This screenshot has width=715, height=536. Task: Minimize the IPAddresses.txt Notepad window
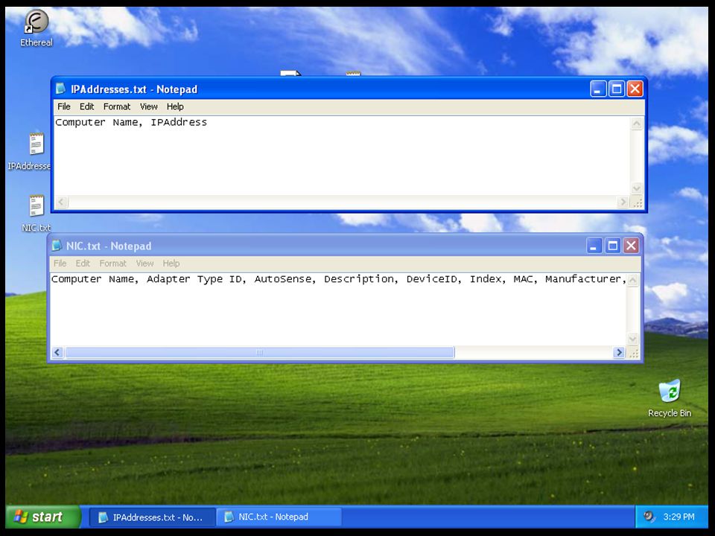598,89
